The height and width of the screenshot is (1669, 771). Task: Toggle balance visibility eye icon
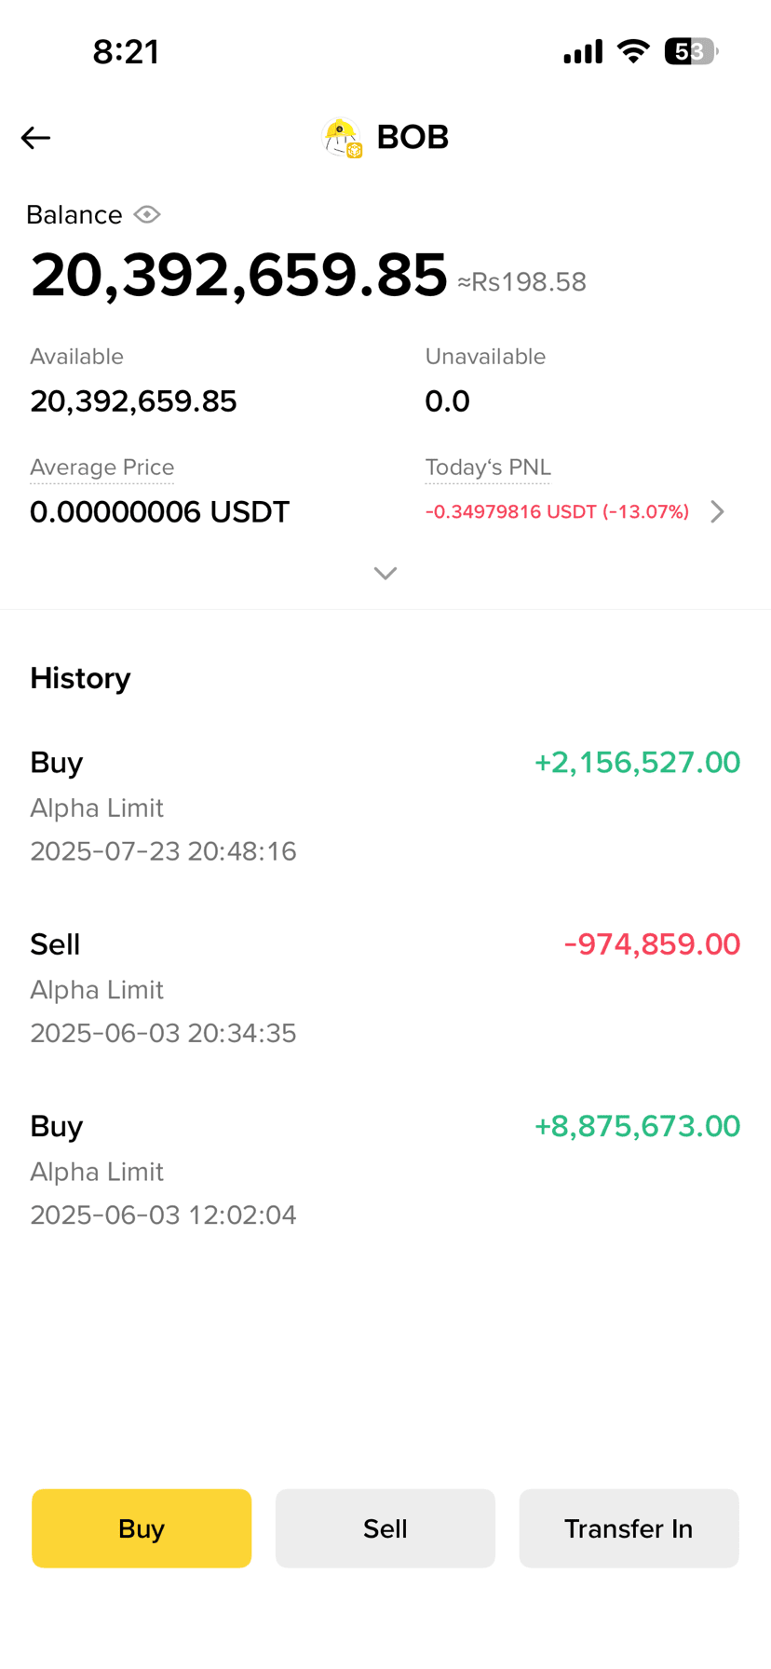click(x=147, y=214)
